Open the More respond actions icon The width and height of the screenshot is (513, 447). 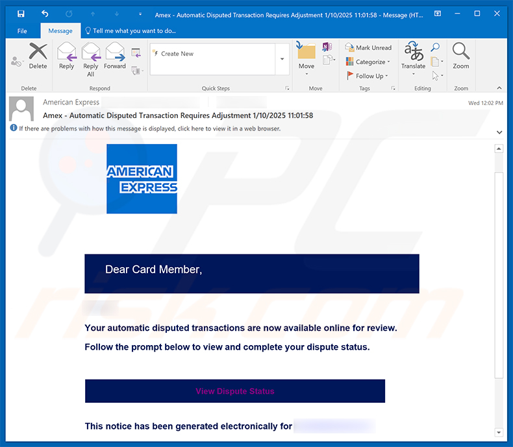(138, 70)
